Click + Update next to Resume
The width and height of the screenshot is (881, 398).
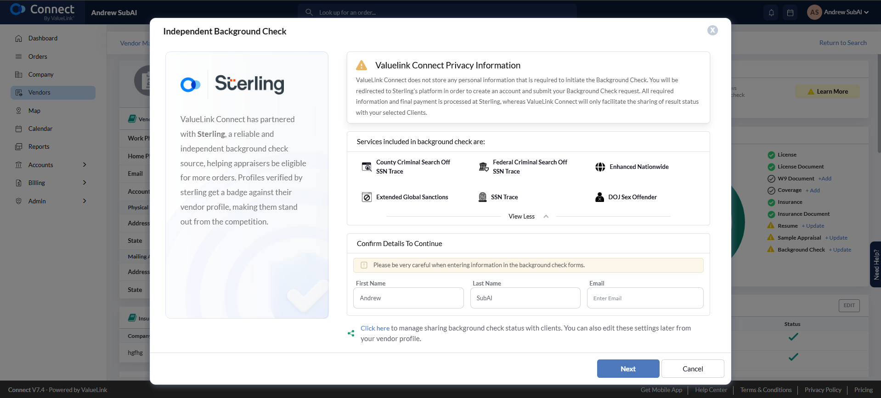click(x=813, y=226)
